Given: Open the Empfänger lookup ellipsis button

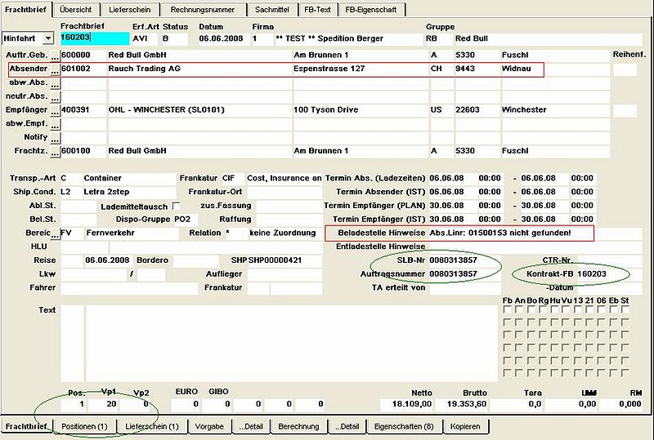Looking at the screenshot, I should (x=55, y=111).
